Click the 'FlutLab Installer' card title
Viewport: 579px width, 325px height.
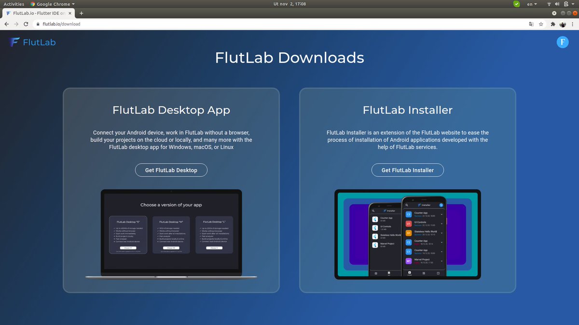click(x=408, y=110)
